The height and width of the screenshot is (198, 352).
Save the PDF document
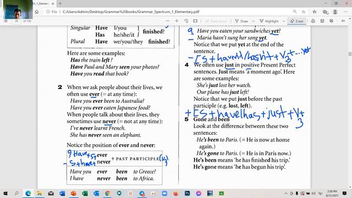[322, 21]
